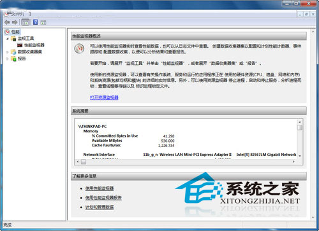The image size is (319, 231).
Task: Click the Available MBytes row
Action: pyautogui.click(x=107, y=141)
